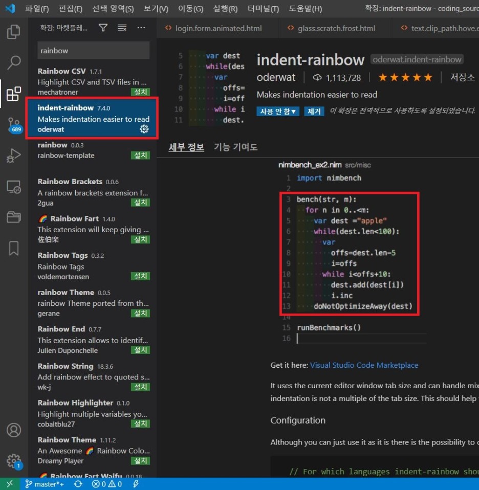Switch to glass.scratch.frost.html tab
The height and width of the screenshot is (490, 479).
tap(335, 29)
